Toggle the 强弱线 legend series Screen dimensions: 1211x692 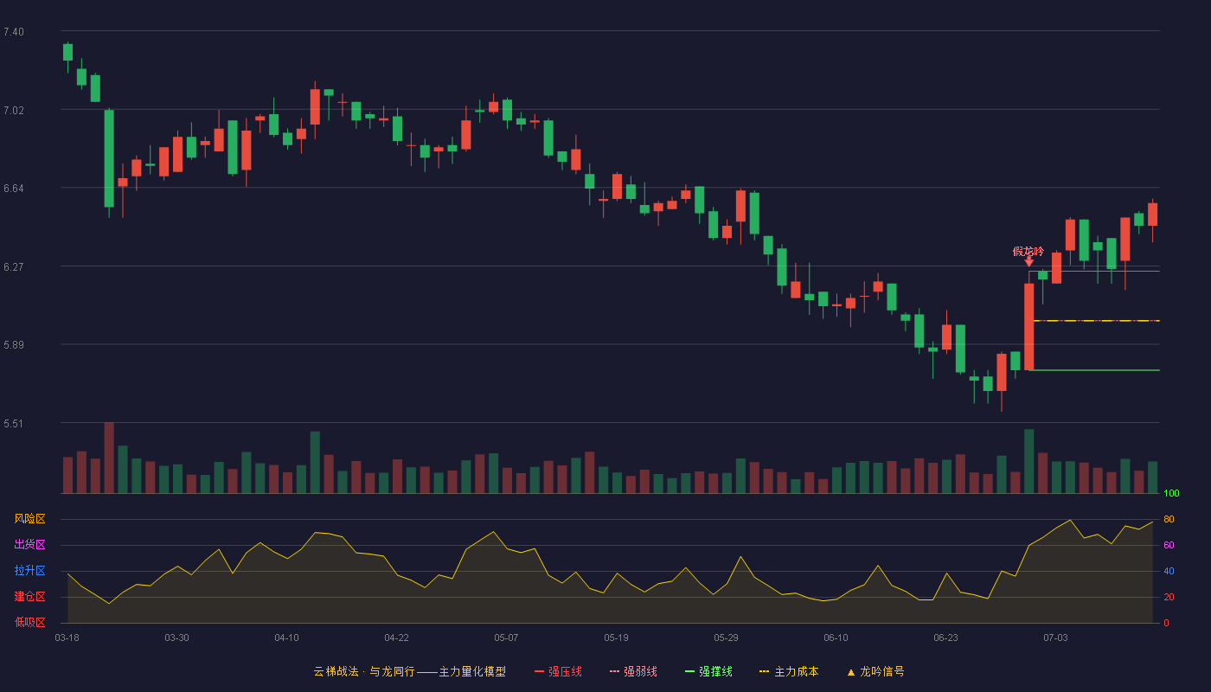click(633, 672)
